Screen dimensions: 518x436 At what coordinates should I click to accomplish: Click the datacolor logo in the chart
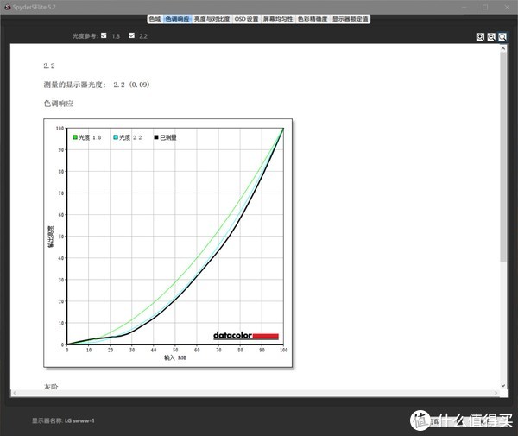pos(246,336)
